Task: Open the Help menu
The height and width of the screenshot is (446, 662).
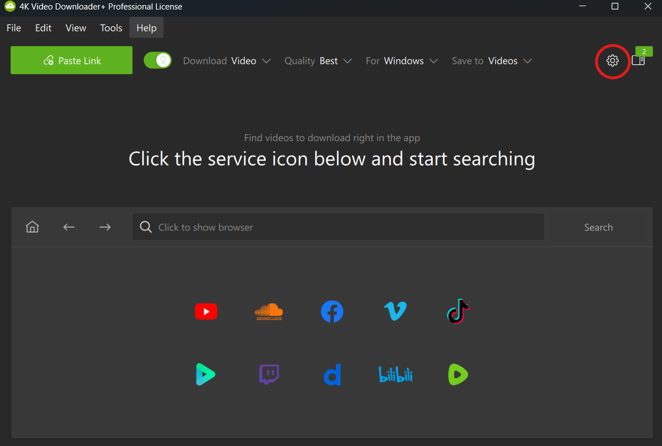Action: pyautogui.click(x=146, y=28)
